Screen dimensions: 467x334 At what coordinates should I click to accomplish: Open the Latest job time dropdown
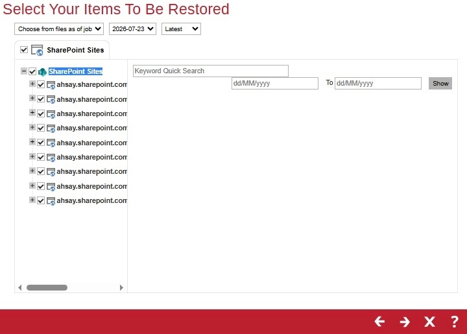[x=181, y=29]
